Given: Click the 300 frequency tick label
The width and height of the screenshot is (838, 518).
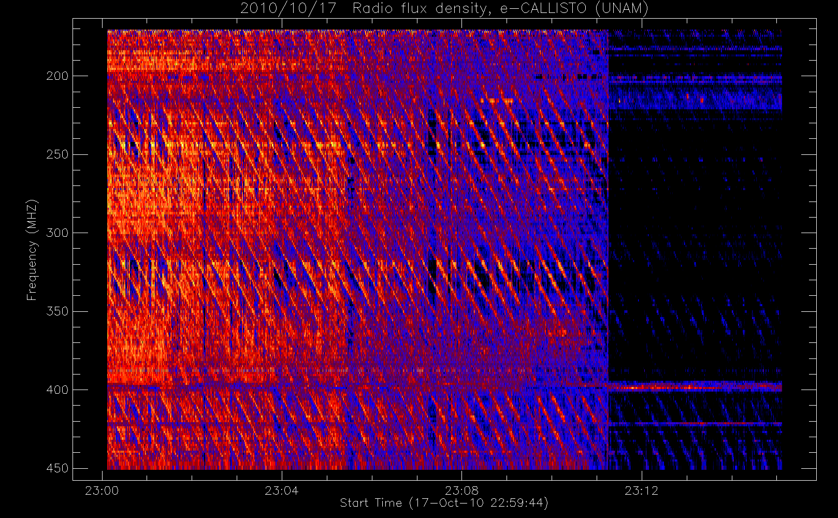Looking at the screenshot, I should coord(57,233).
